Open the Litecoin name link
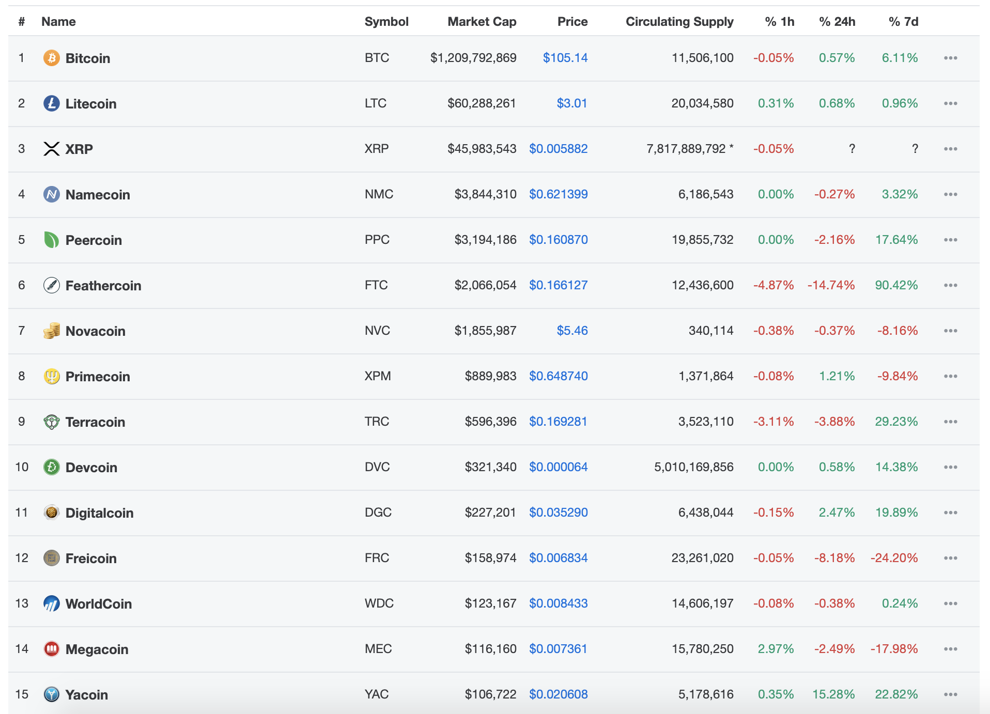Viewport: 990px width, 714px height. [91, 104]
